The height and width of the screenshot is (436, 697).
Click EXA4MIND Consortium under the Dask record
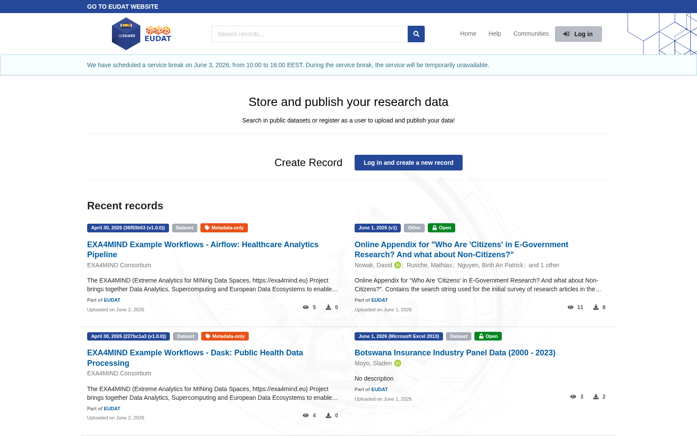click(x=119, y=373)
